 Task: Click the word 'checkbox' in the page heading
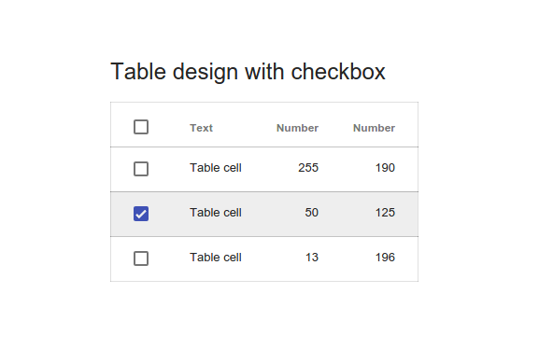pos(338,72)
